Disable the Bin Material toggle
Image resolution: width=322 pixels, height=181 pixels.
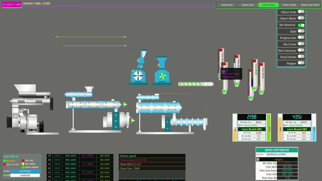(x=301, y=25)
